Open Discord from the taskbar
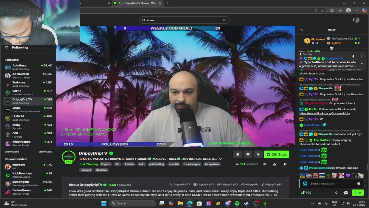This screenshot has height=208, width=369. [228, 203]
